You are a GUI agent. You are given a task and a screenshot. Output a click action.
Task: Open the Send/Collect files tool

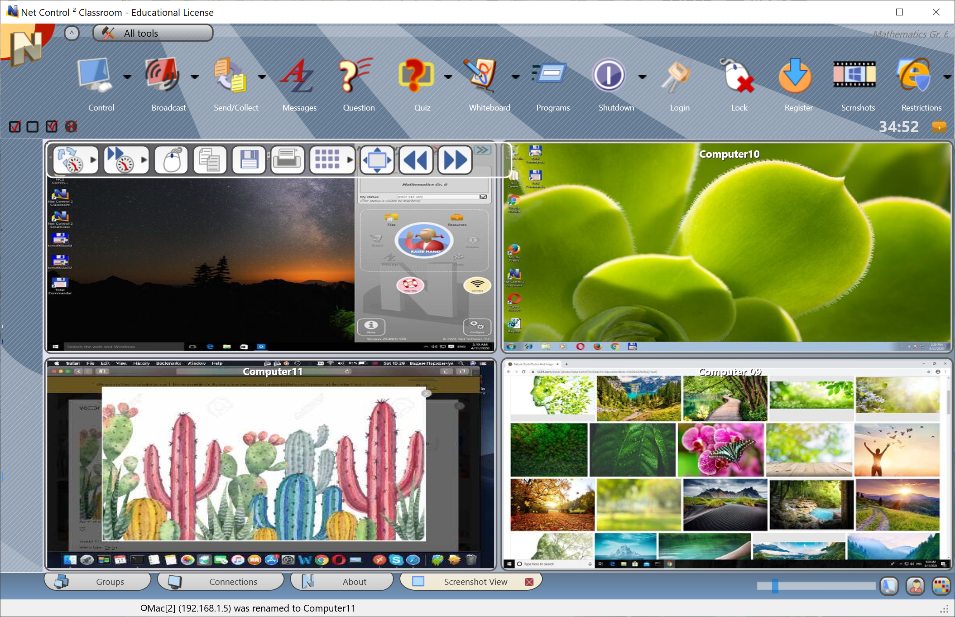(230, 75)
